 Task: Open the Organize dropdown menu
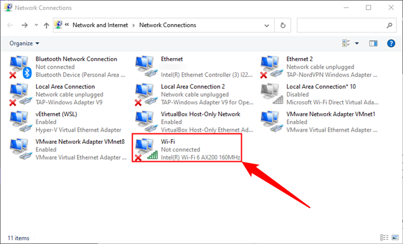tap(24, 43)
